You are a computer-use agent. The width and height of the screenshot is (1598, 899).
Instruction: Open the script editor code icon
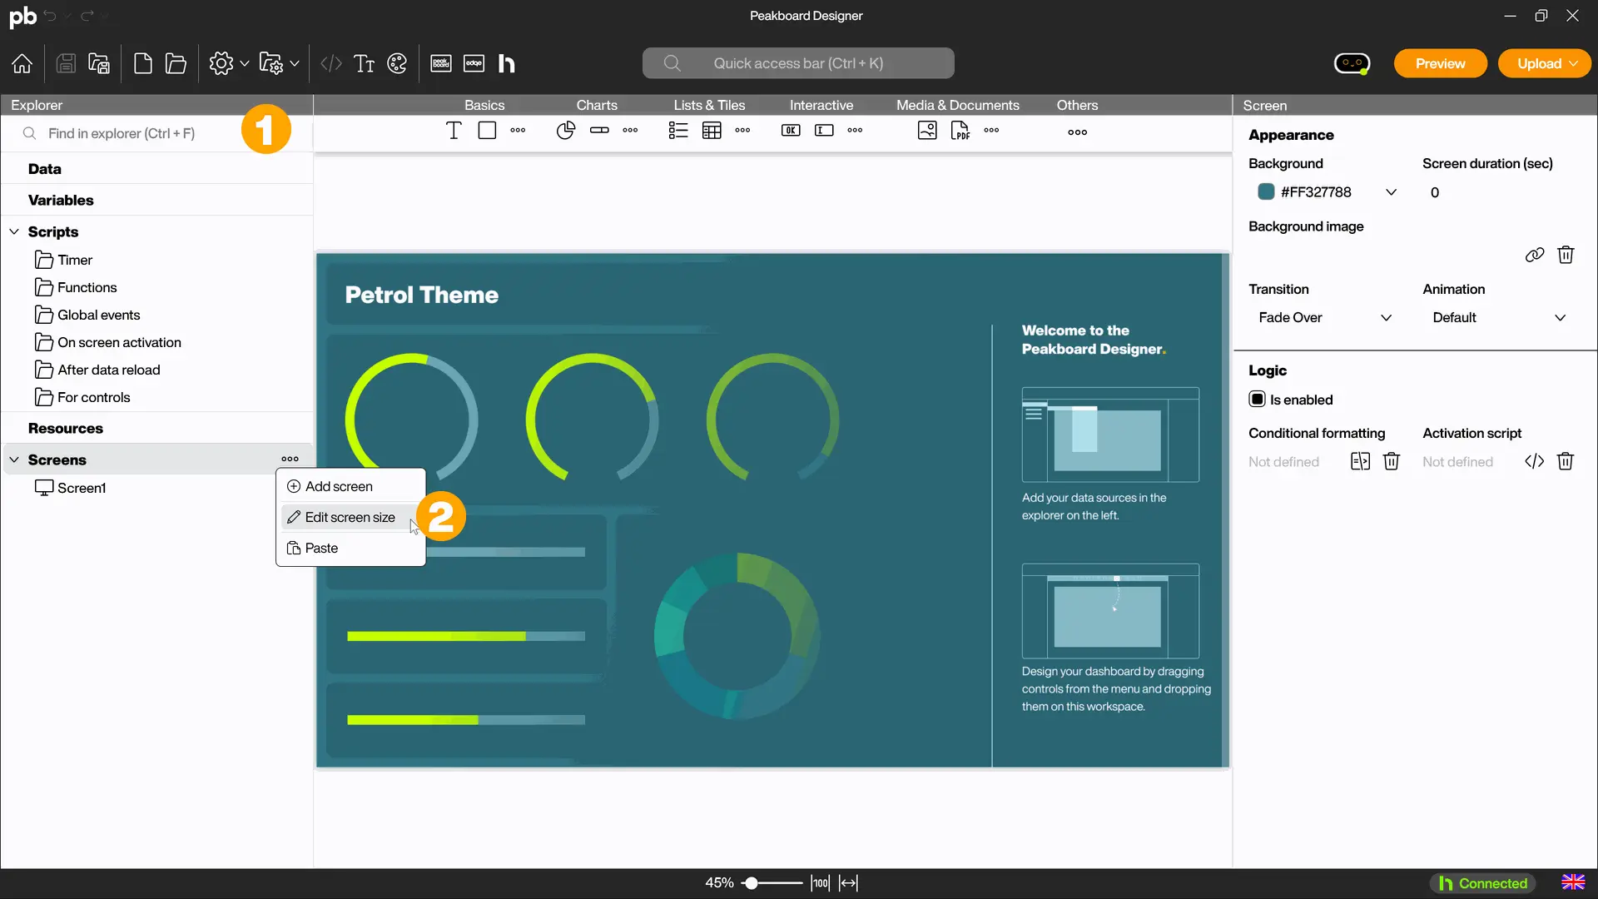pyautogui.click(x=331, y=63)
